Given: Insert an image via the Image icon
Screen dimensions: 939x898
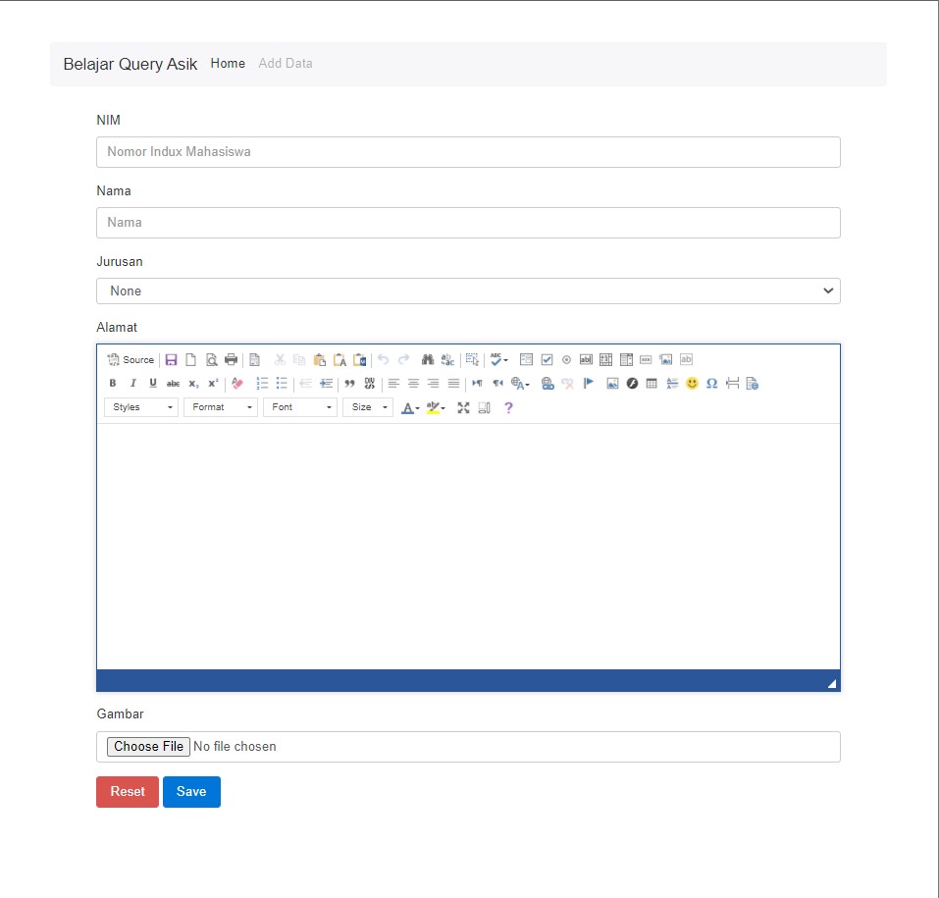Looking at the screenshot, I should tap(612, 384).
